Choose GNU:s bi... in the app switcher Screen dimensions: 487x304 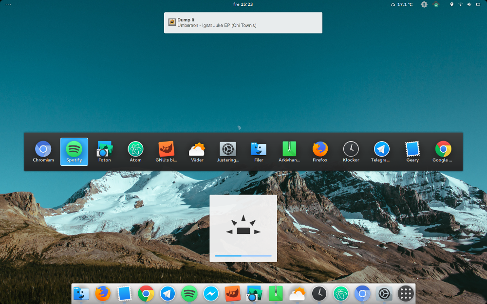(x=166, y=152)
